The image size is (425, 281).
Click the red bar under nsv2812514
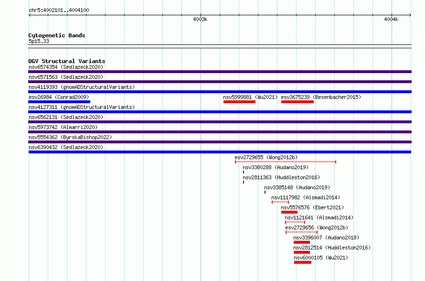302,252
